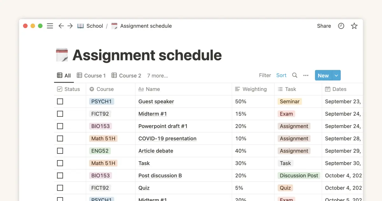This screenshot has width=382, height=201.
Task: Open the Sort options
Action: pyautogui.click(x=281, y=75)
